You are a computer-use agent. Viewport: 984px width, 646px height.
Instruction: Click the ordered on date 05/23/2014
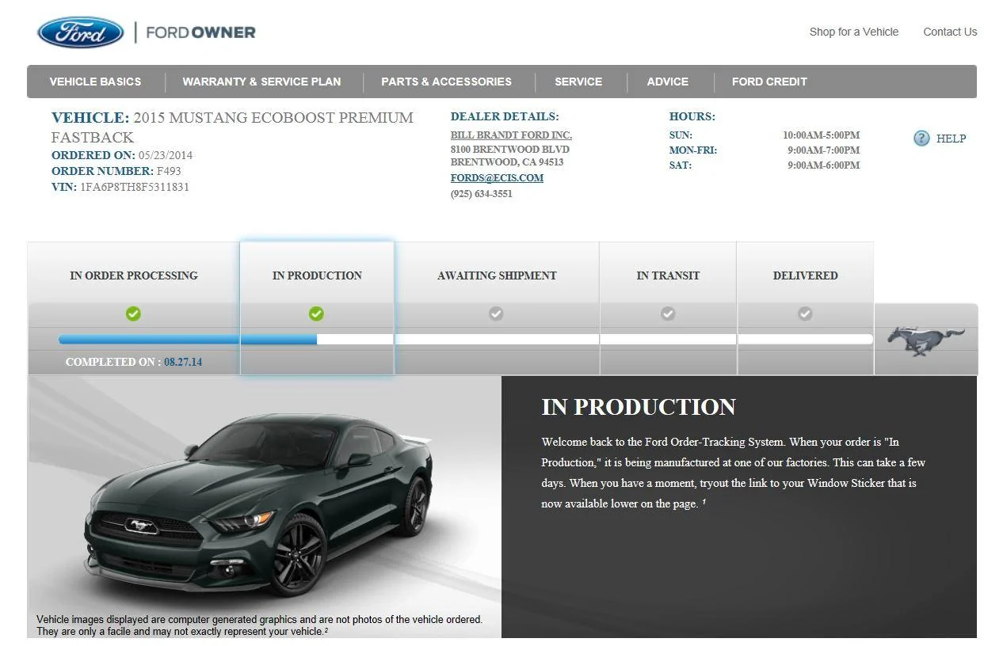point(166,155)
